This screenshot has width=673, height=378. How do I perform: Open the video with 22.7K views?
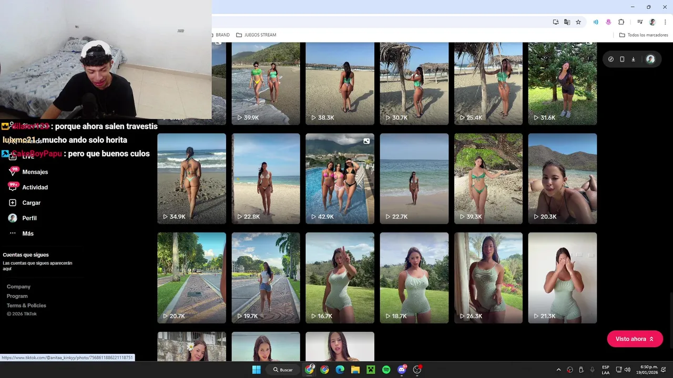pyautogui.click(x=414, y=178)
